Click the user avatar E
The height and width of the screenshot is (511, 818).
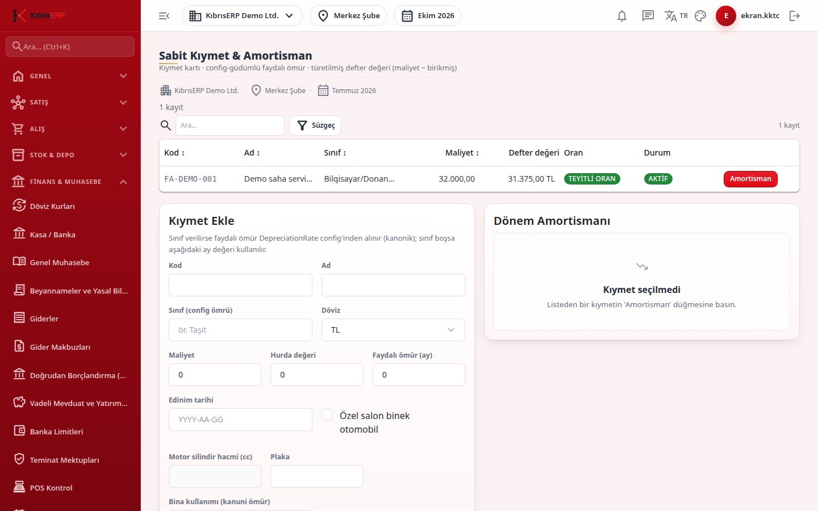(726, 16)
